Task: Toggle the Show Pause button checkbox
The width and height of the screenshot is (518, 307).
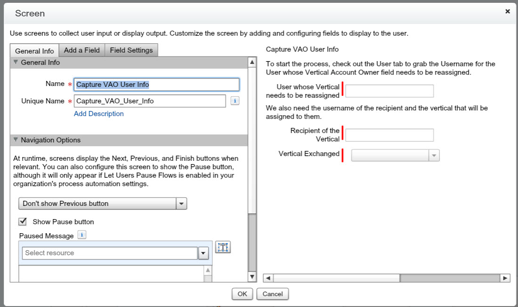Action: [22, 221]
